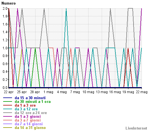Click the 'da 14 a 31 giorno' legend label
Image resolution: width=149 pixels, height=131 pixels.
click(30, 128)
